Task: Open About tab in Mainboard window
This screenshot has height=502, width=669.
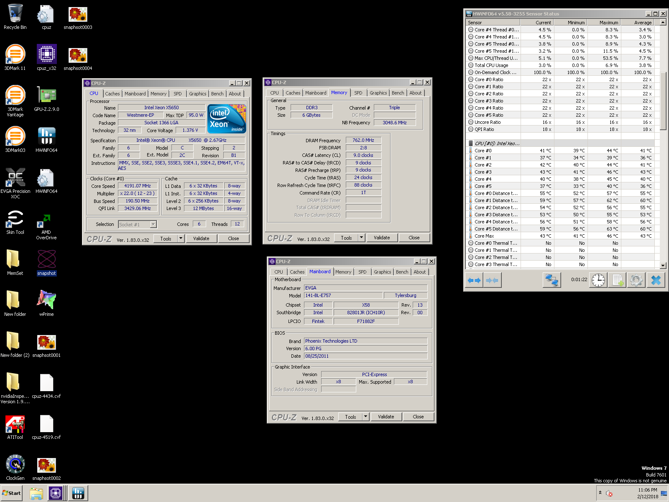Action: coord(419,272)
